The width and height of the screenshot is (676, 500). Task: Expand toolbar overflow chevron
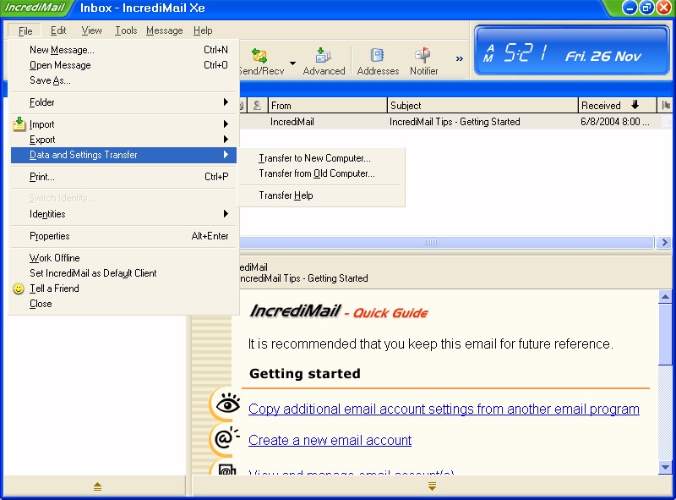pyautogui.click(x=460, y=59)
